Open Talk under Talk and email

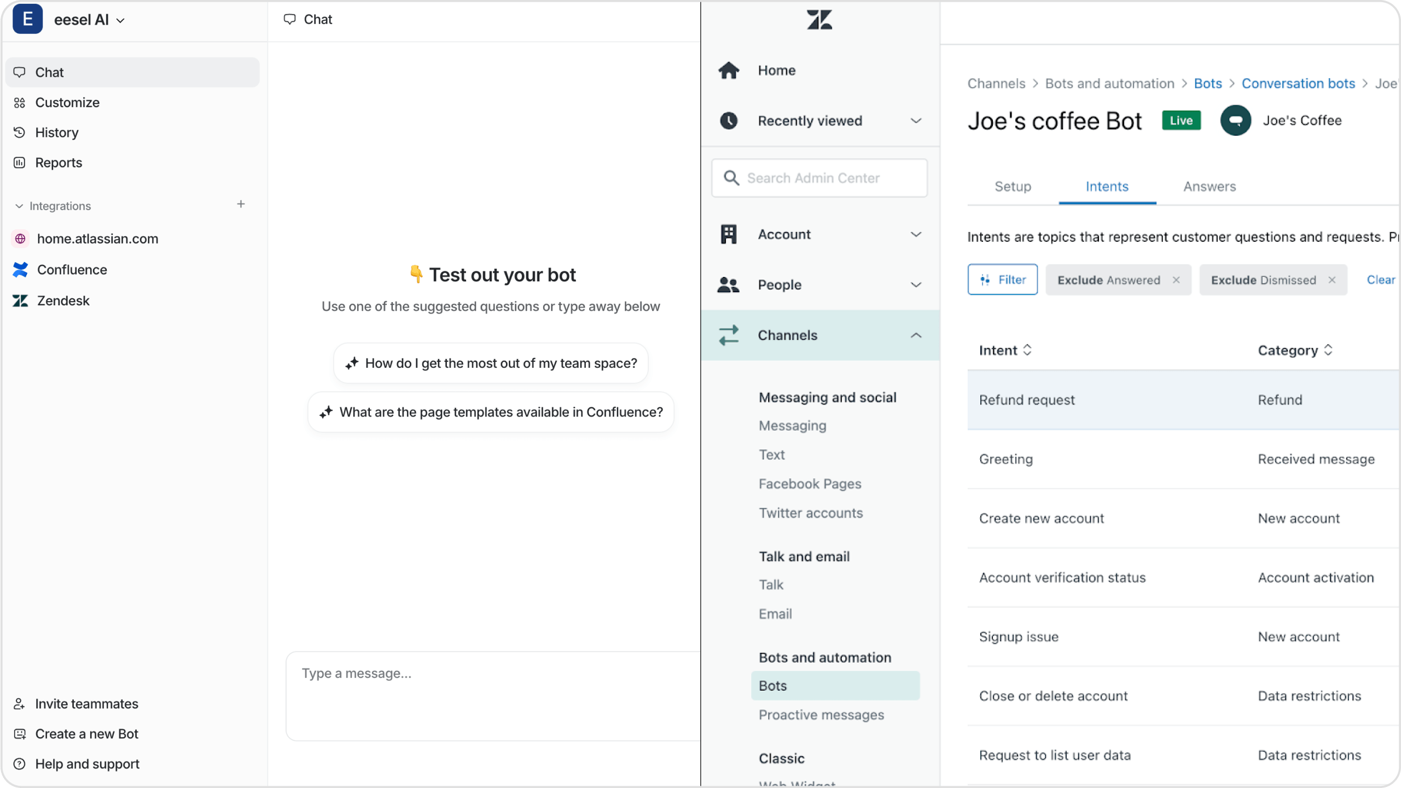tap(771, 584)
